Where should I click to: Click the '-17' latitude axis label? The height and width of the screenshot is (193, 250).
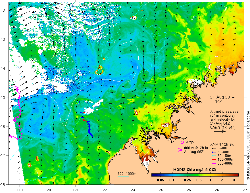3,156
